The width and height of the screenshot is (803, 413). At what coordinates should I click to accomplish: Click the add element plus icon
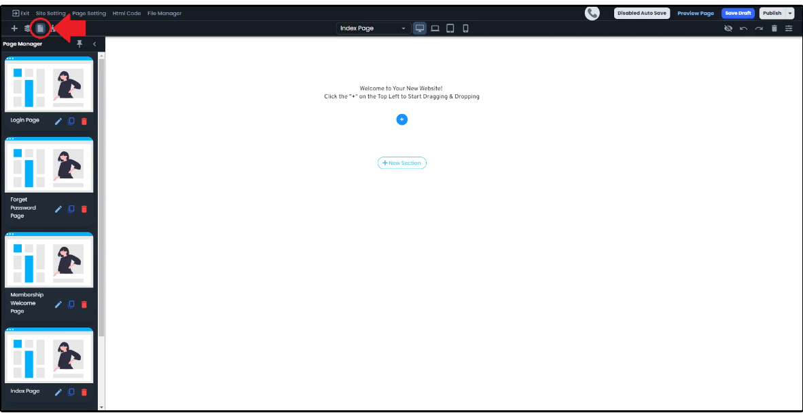click(14, 28)
